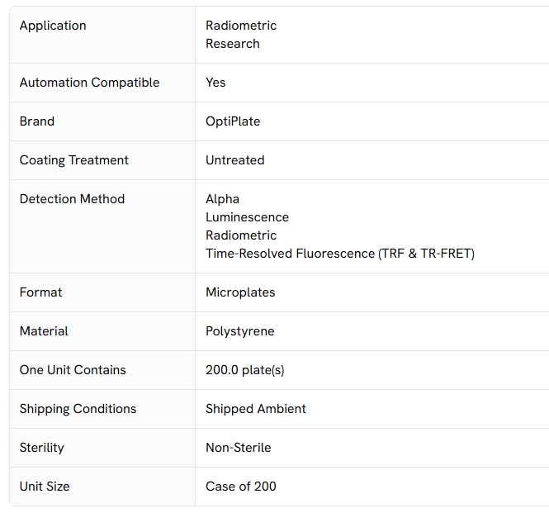Click the Shipped Ambient value

point(256,409)
